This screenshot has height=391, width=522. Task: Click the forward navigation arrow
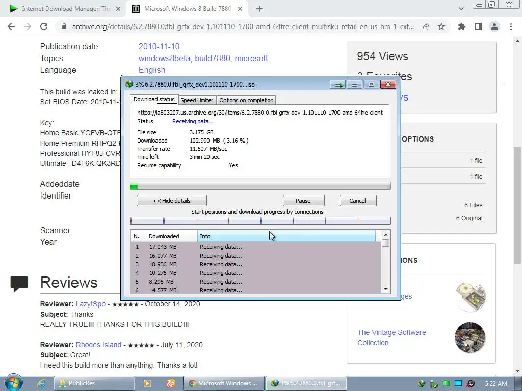coord(28,26)
